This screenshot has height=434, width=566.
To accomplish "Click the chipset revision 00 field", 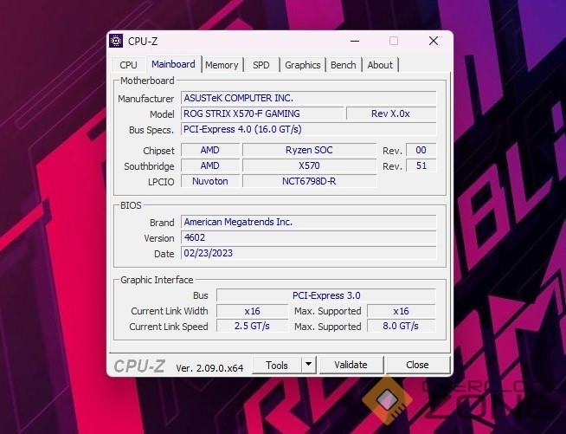I will tap(421, 150).
